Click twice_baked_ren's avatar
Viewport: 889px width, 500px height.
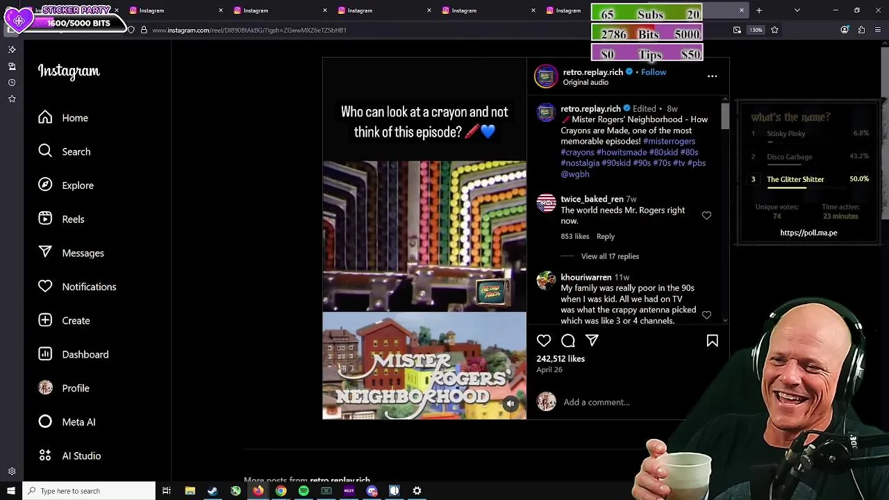point(546,204)
